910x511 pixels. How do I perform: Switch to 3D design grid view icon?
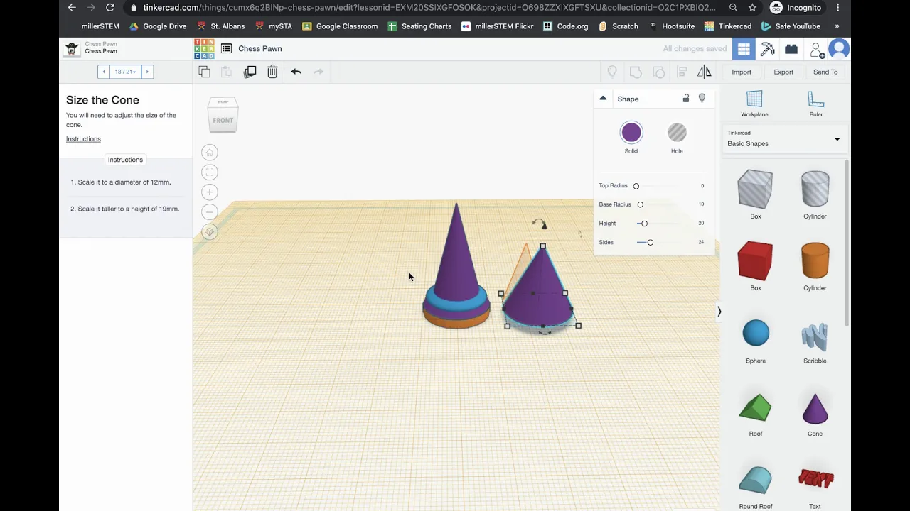point(744,49)
